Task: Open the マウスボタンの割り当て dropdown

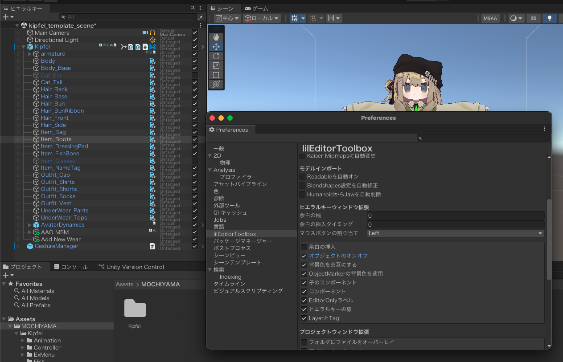Action: 455,233
